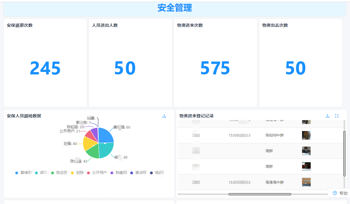Toggle the 谢冰 legend entry off
Viewport: 350px width, 204px height.
[138, 173]
